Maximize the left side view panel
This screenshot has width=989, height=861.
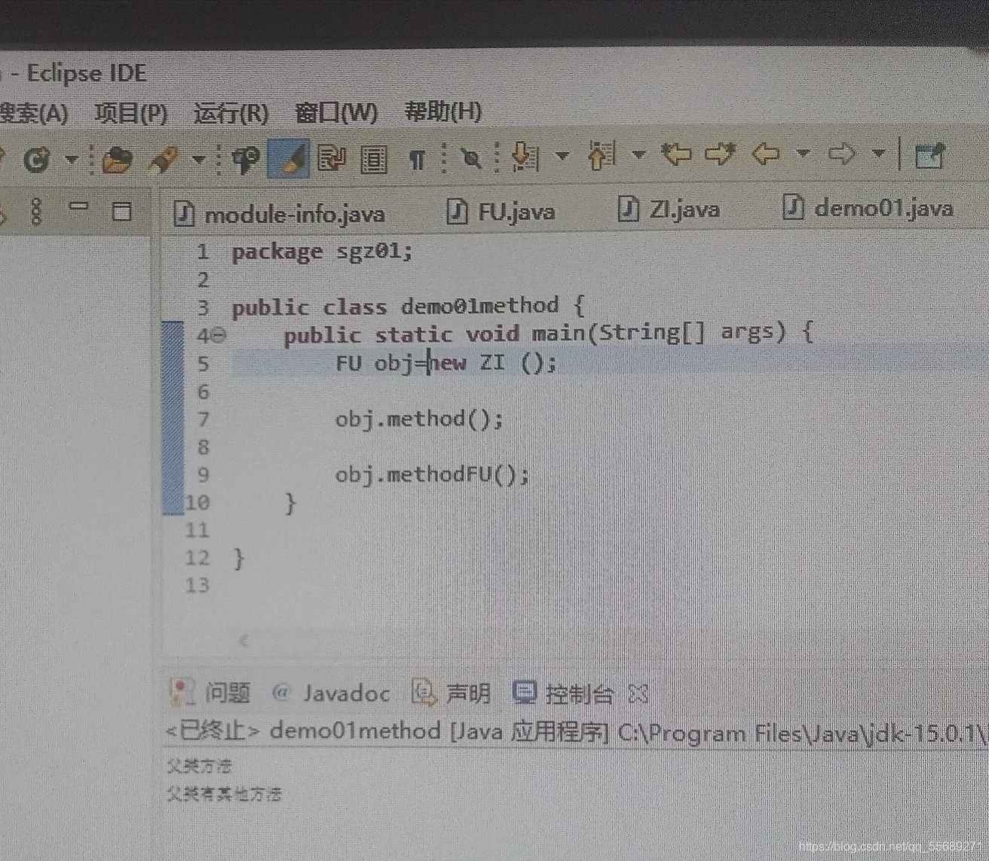pyautogui.click(x=121, y=211)
